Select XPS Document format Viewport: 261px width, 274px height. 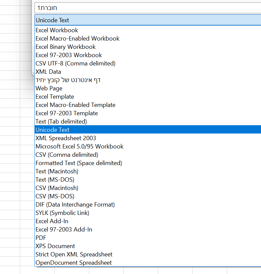click(x=148, y=246)
